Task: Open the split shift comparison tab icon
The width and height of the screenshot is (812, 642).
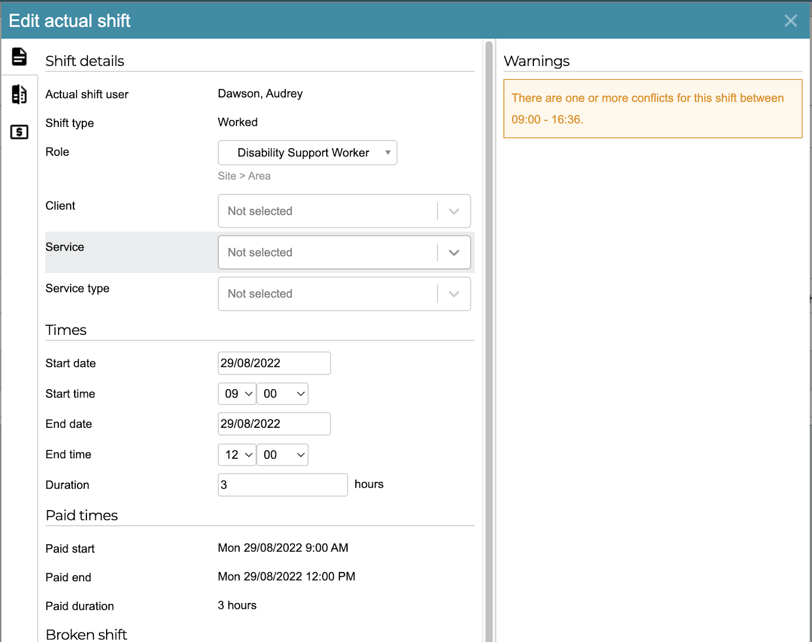Action: 19,94
